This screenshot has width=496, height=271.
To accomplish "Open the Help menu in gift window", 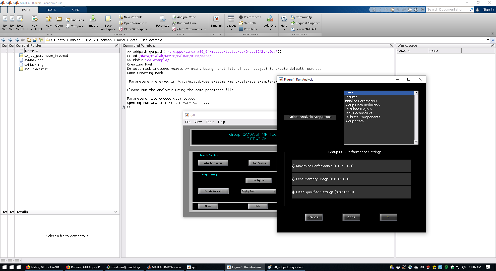I will (221, 122).
